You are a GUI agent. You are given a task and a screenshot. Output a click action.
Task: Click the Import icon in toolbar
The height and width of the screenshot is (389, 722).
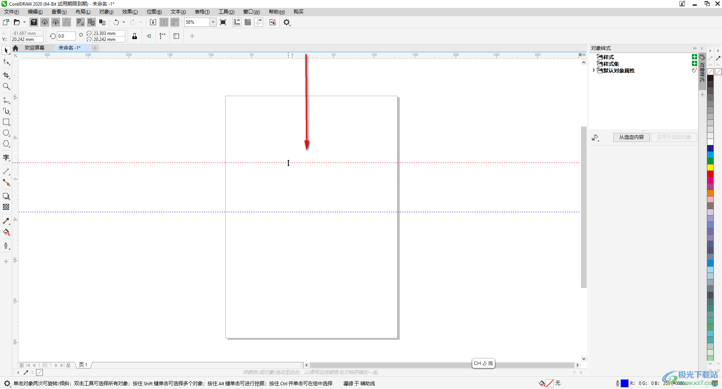coord(153,22)
